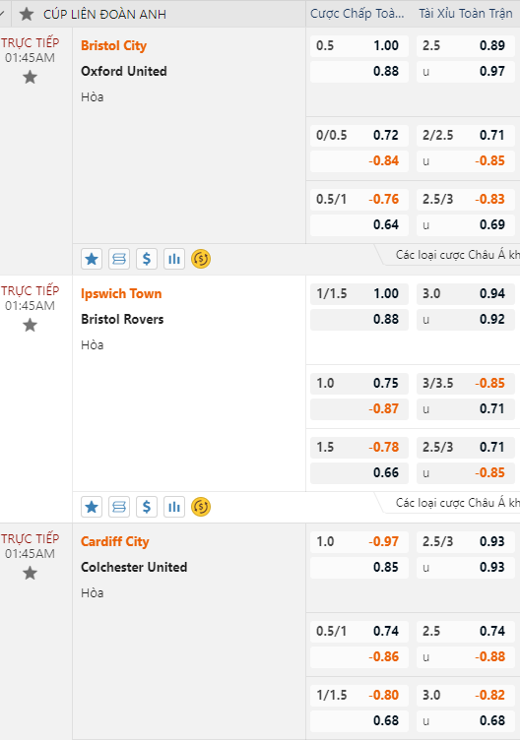Favorite the Cúp Liên Đoàn Anh league star
520x740 pixels.
pyautogui.click(x=27, y=14)
